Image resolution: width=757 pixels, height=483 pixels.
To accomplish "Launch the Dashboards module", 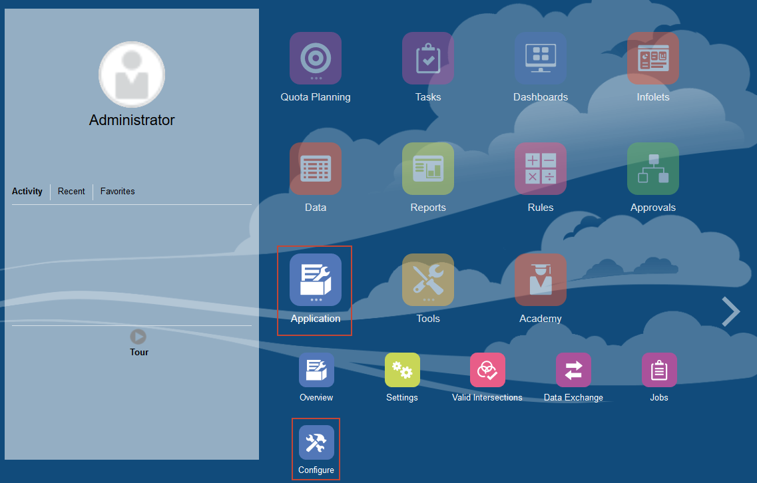I will tap(541, 59).
